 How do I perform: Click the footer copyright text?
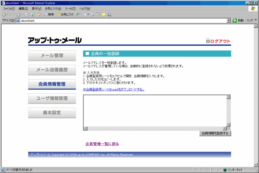(x=82, y=154)
